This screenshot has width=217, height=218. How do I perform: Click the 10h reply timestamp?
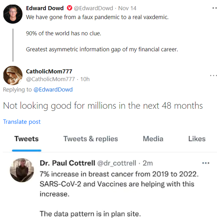[85, 79]
